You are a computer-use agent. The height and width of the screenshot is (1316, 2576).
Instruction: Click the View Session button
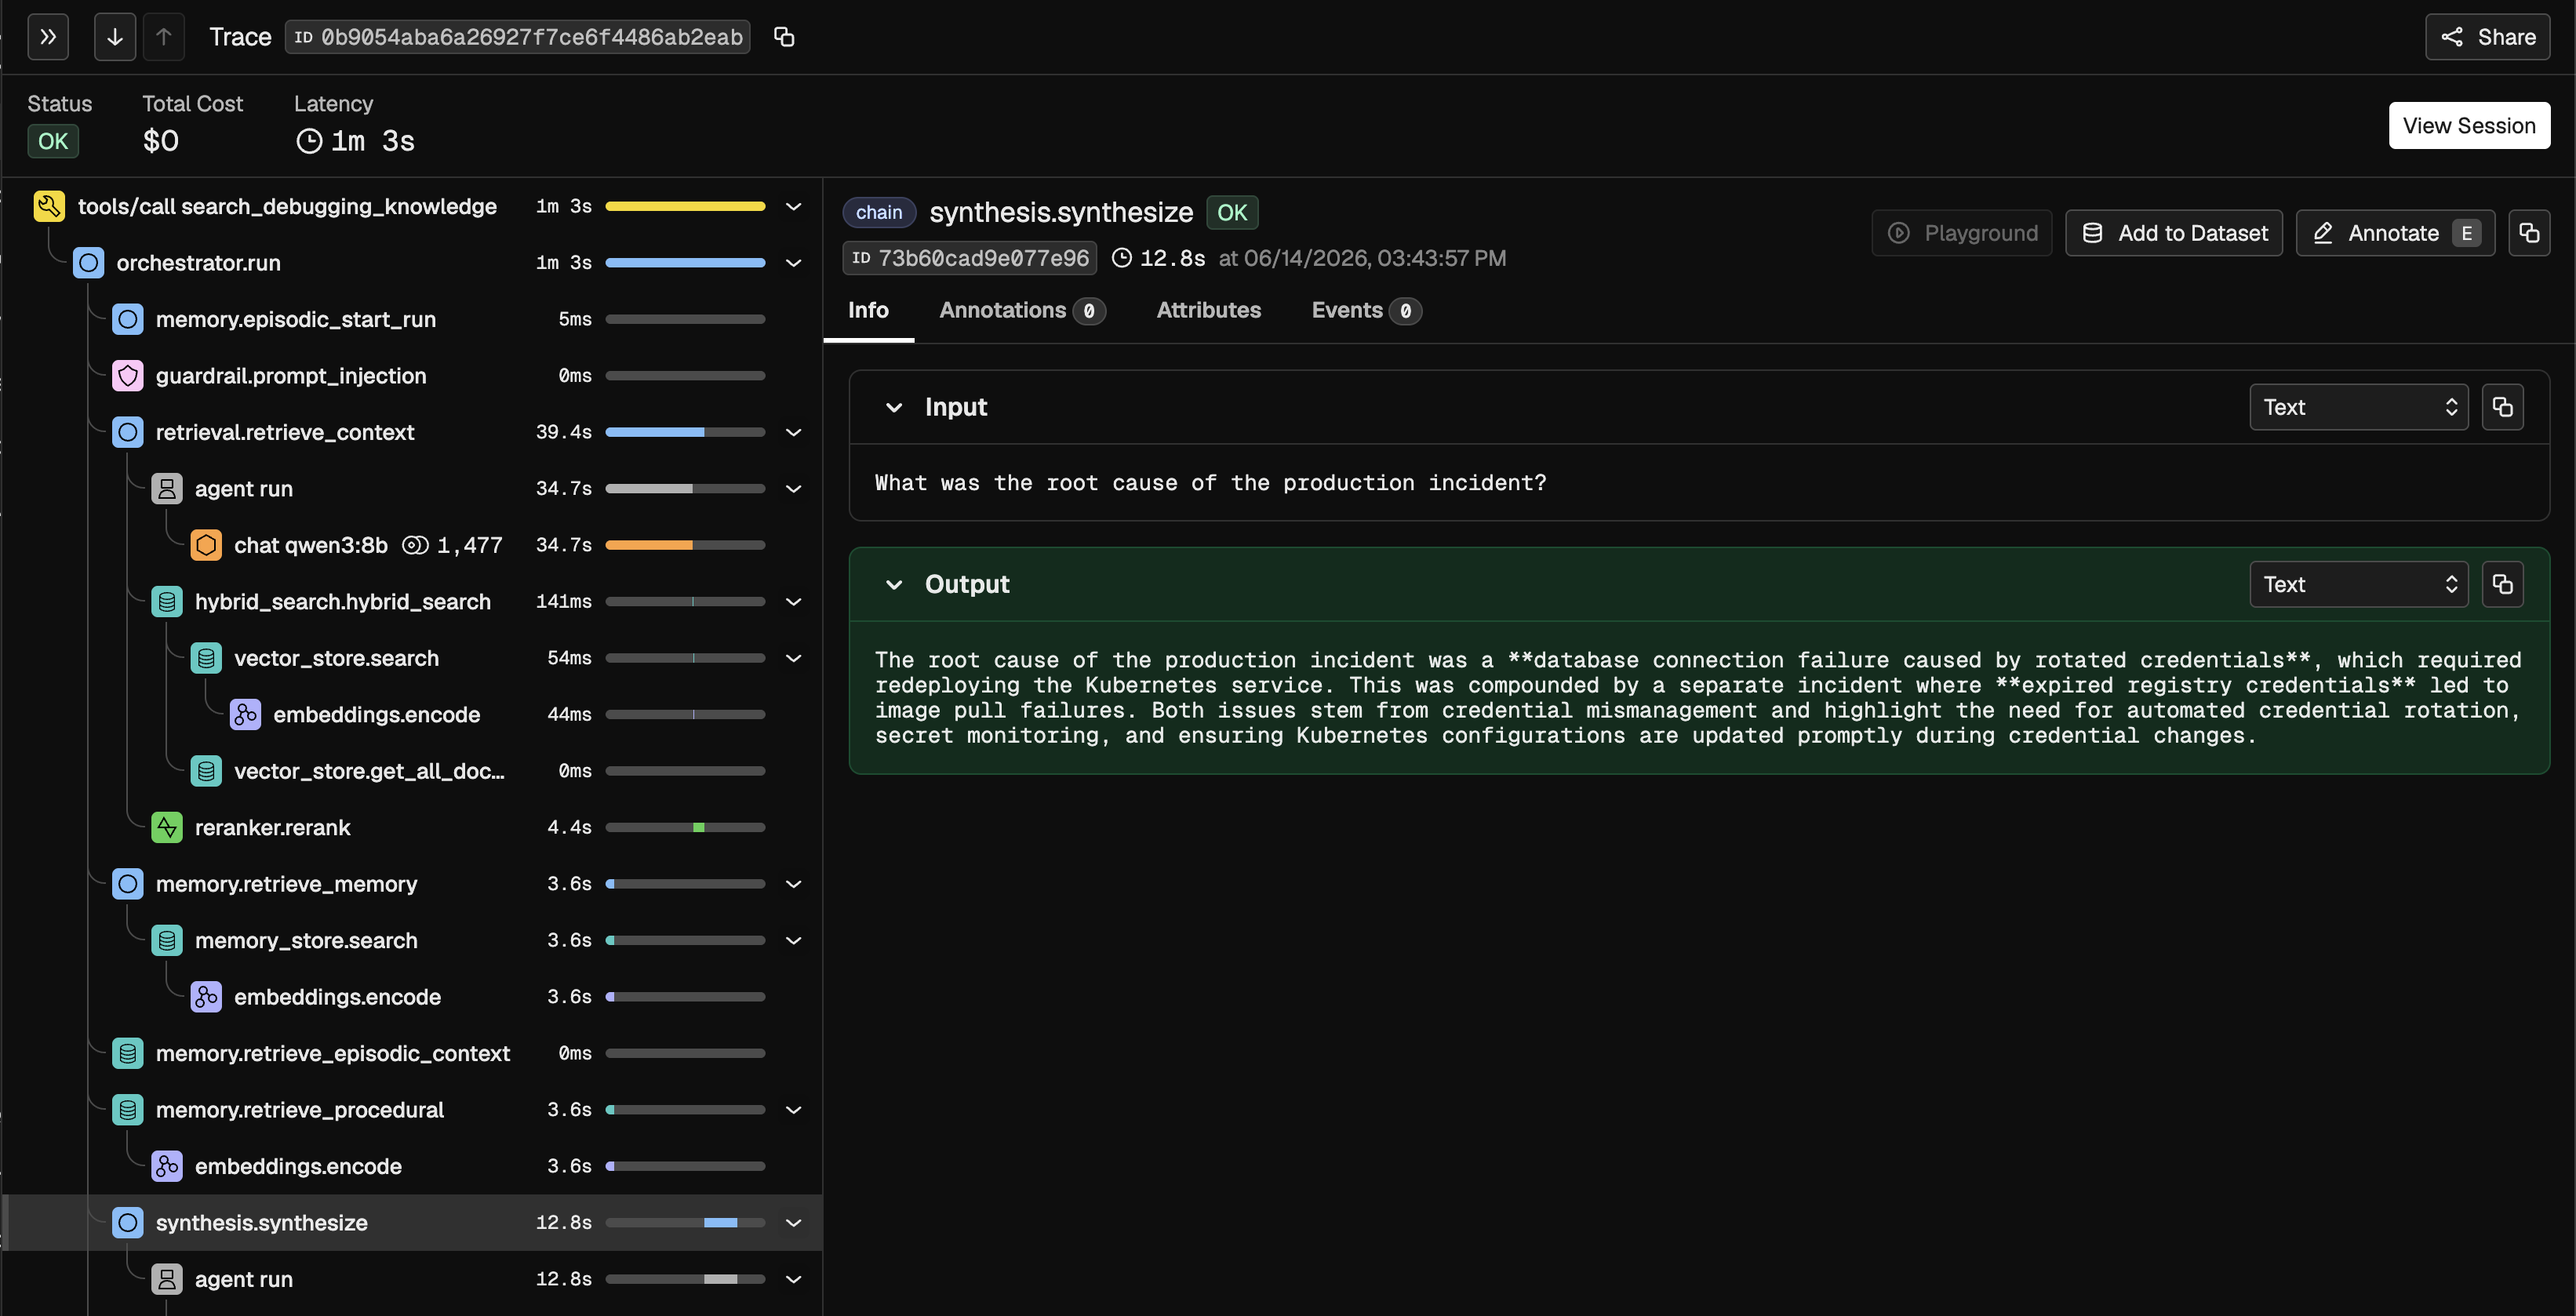click(2469, 125)
